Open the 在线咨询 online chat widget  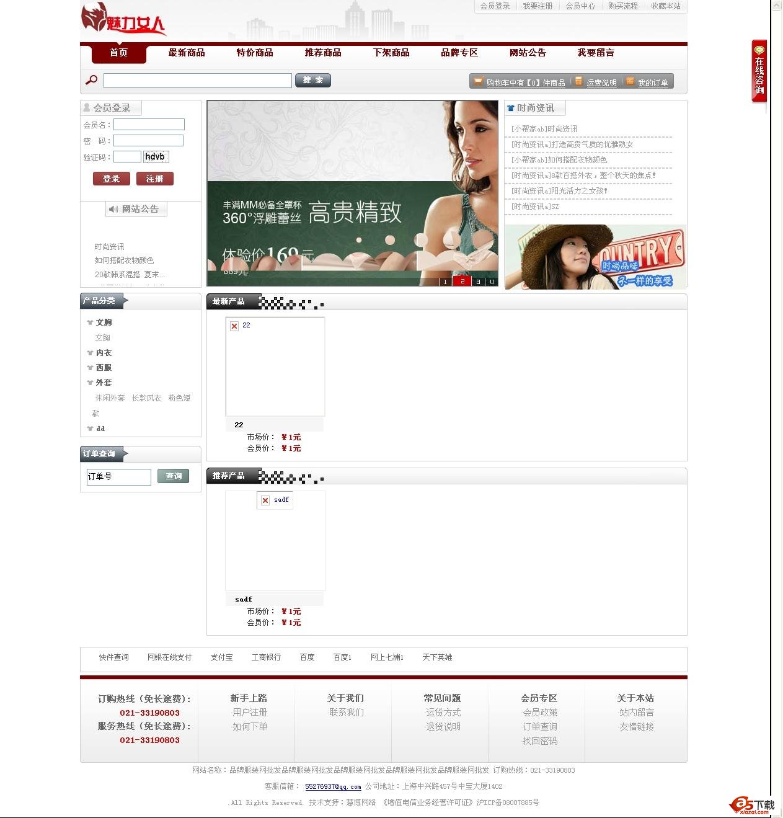(x=759, y=71)
